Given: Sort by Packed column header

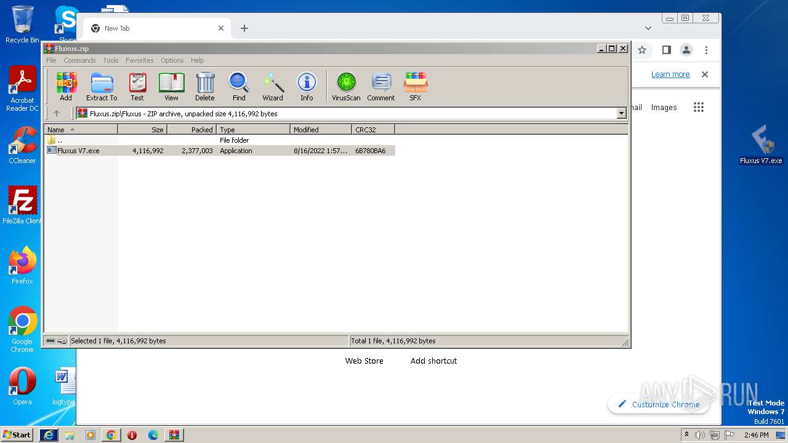Looking at the screenshot, I should (191, 130).
